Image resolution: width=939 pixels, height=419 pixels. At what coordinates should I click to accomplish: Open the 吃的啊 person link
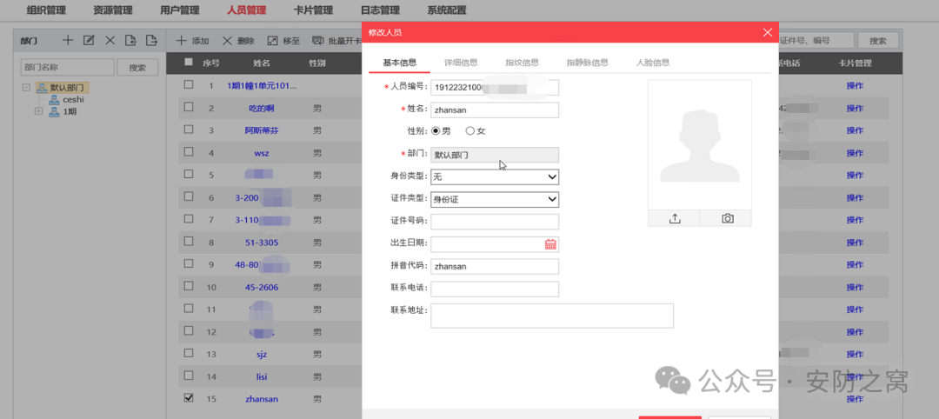[262, 109]
